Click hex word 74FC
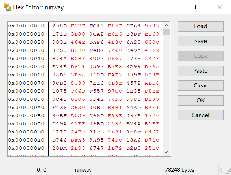The image size is (231, 175). click(115, 140)
